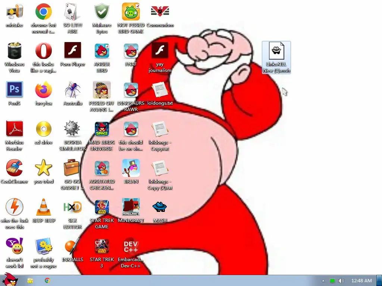The width and height of the screenshot is (382, 286).
Task: Select the 'SO LIT!!! AIRE' solitaire icon
Action: 72,12
